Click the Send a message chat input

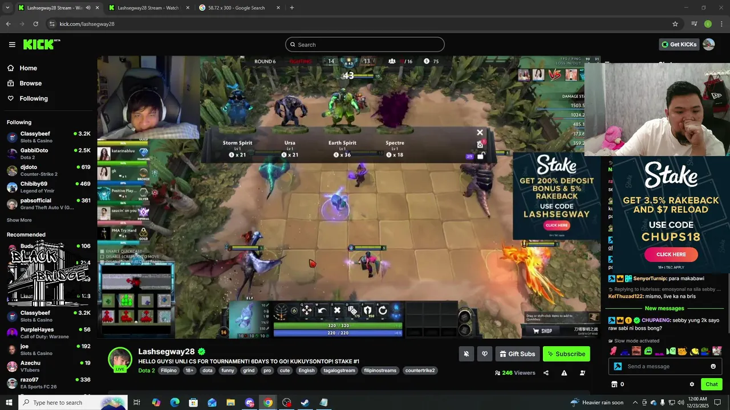coord(666,366)
